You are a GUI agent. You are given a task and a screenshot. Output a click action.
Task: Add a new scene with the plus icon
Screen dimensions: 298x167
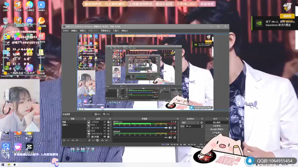coord(64,141)
